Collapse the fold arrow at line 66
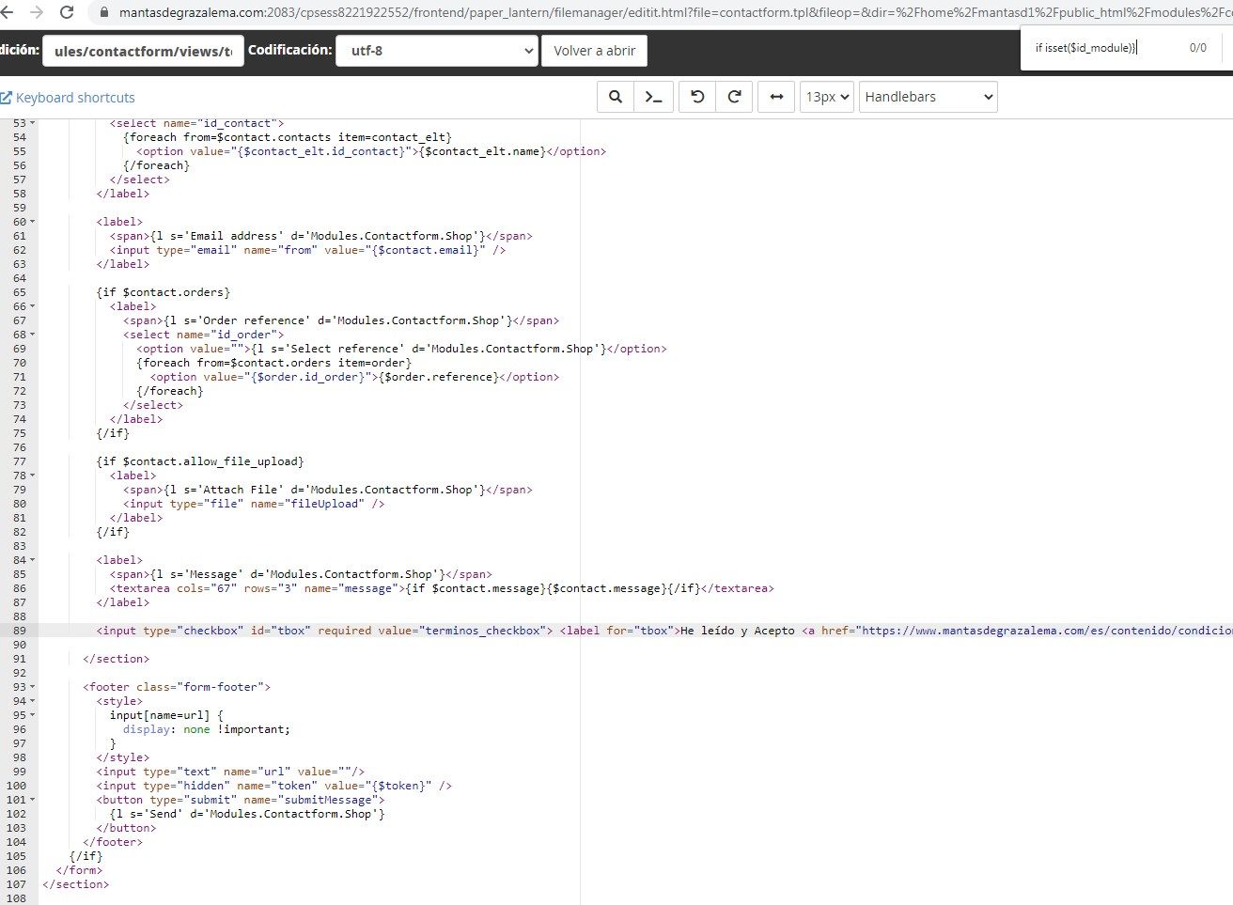1233x905 pixels. (x=32, y=306)
